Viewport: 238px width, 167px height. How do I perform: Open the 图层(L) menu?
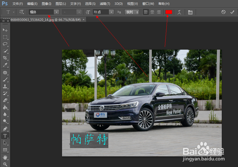coord(61,4)
